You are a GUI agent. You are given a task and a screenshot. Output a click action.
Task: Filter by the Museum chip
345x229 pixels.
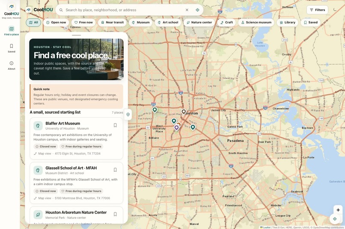tap(140, 22)
